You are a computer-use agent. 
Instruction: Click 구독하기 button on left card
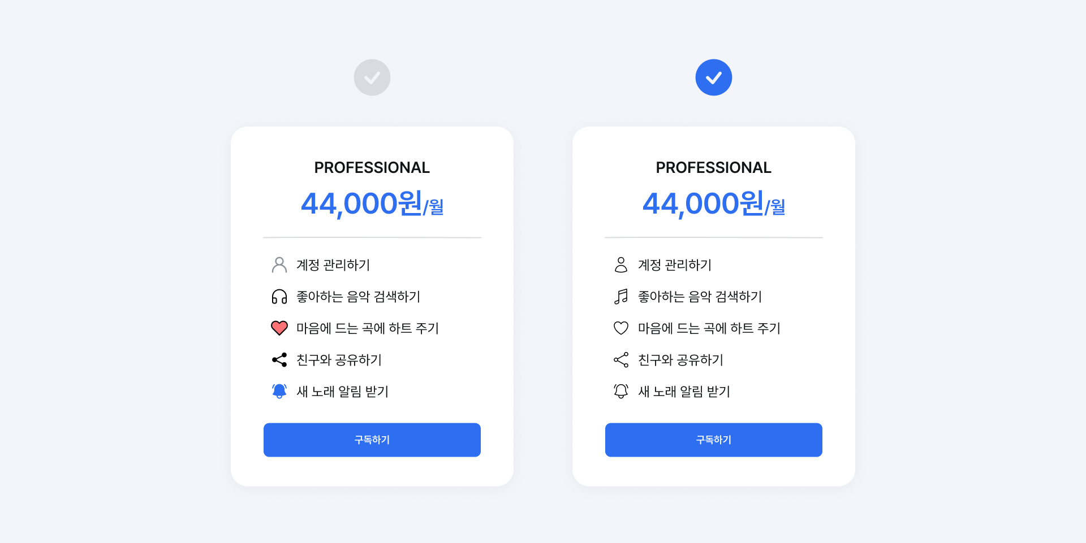pyautogui.click(x=372, y=440)
